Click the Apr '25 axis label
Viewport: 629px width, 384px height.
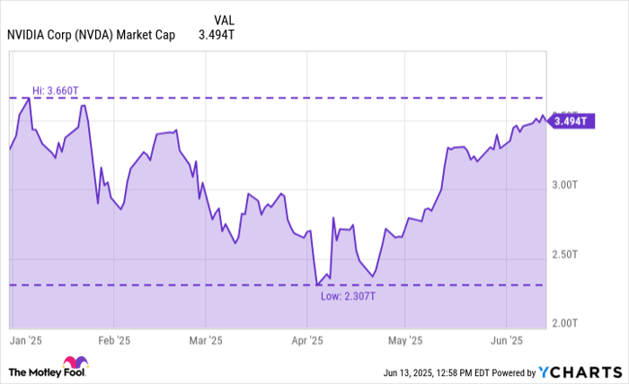(x=307, y=340)
